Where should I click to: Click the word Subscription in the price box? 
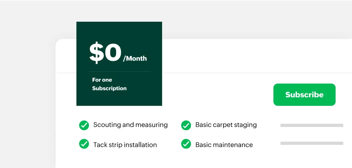pos(109,88)
